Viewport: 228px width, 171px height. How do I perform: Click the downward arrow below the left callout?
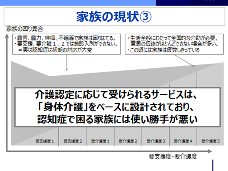click(67, 63)
